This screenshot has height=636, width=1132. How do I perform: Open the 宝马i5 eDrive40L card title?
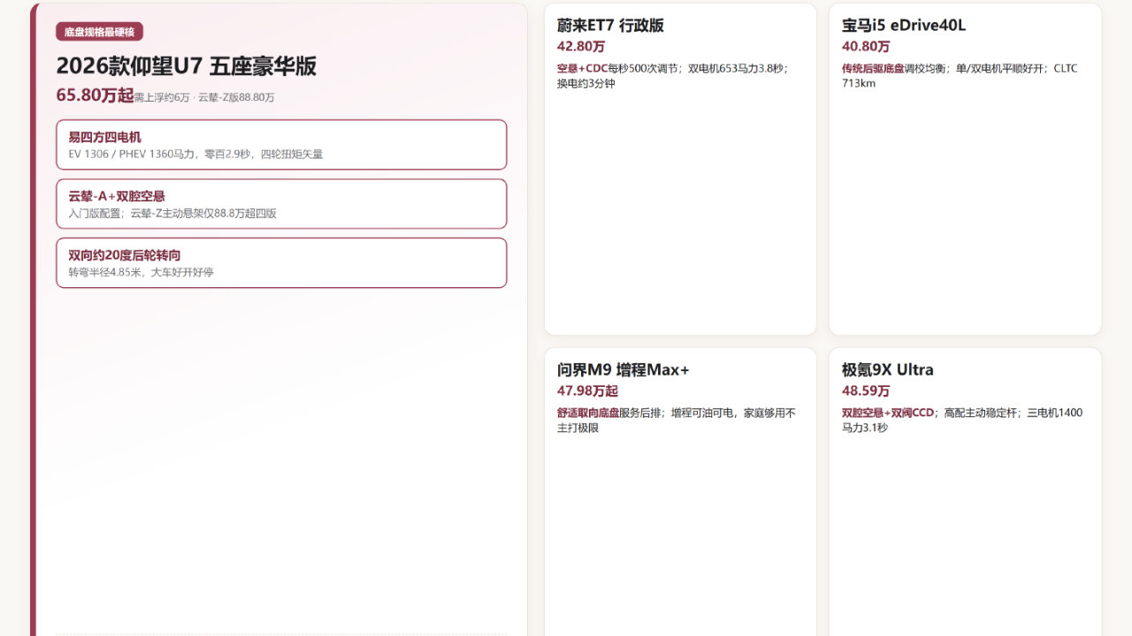click(904, 26)
